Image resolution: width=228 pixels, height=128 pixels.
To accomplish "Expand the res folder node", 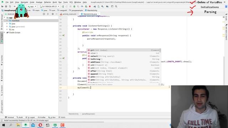I will (x=7, y=30).
